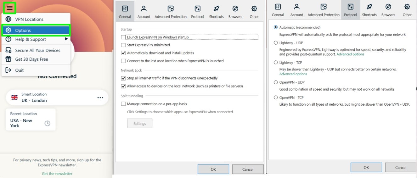The width and height of the screenshot is (417, 178).
Task: Open Advanced options link under Lightway - UDP
Action: click(x=350, y=54)
